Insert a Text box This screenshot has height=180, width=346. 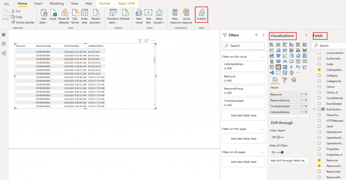click(x=148, y=16)
